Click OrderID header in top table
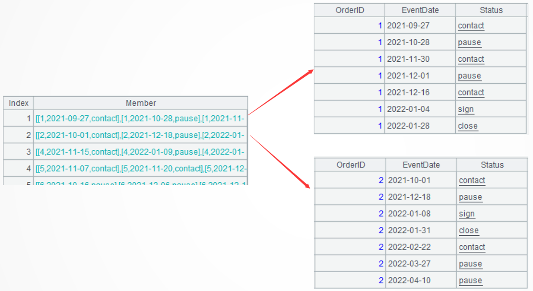This screenshot has width=533, height=291. click(x=349, y=10)
